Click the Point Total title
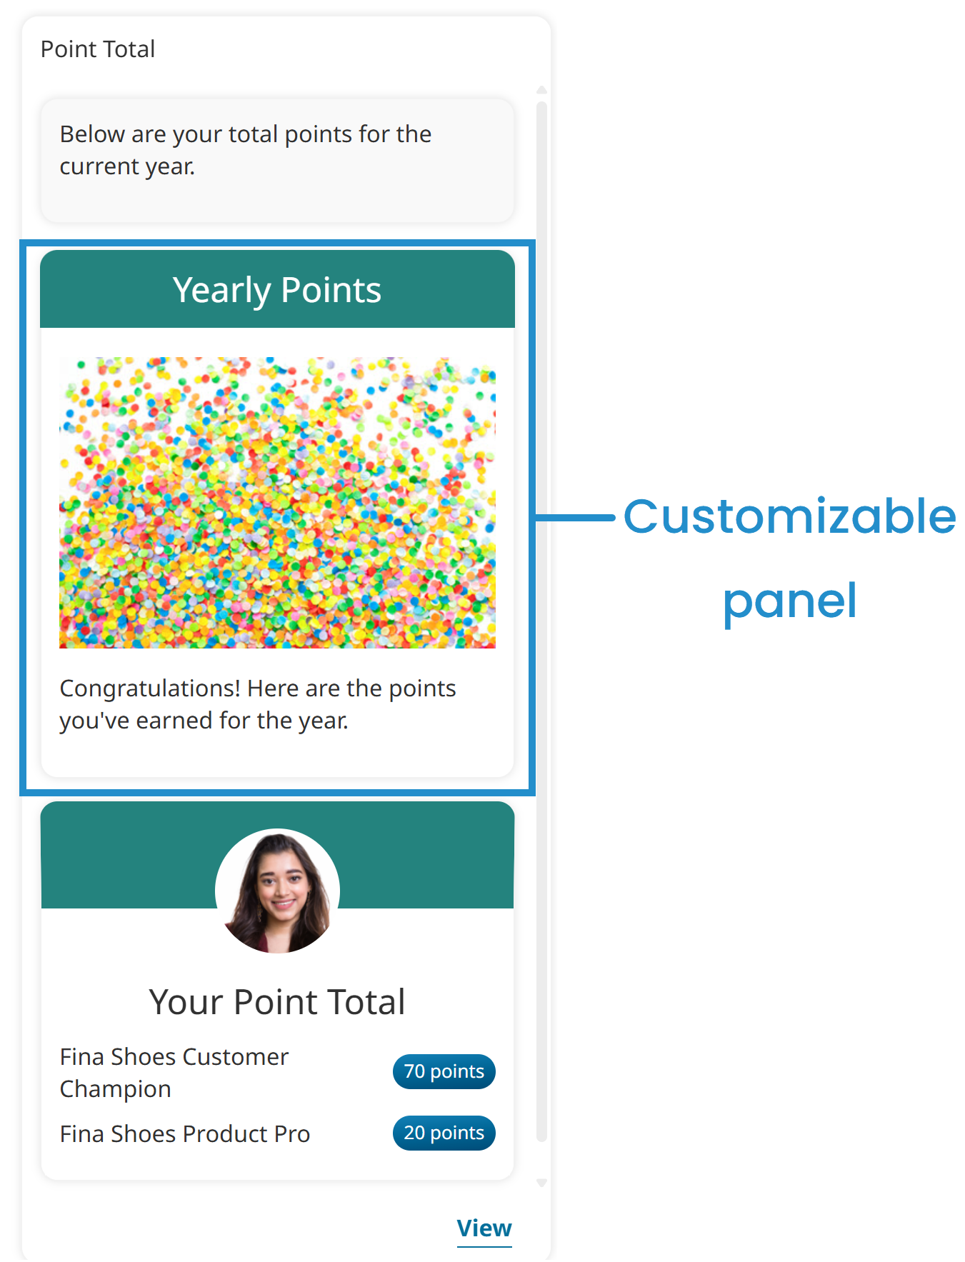The image size is (965, 1262). [98, 49]
